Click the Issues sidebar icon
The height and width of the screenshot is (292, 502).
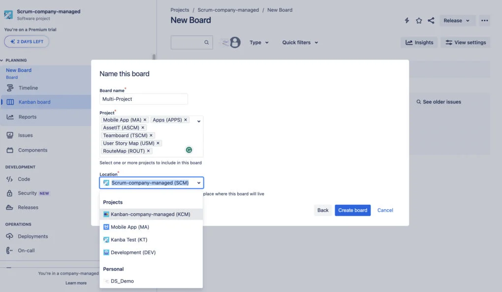click(x=10, y=135)
